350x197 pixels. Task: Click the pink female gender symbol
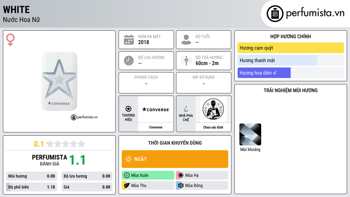coord(10,40)
